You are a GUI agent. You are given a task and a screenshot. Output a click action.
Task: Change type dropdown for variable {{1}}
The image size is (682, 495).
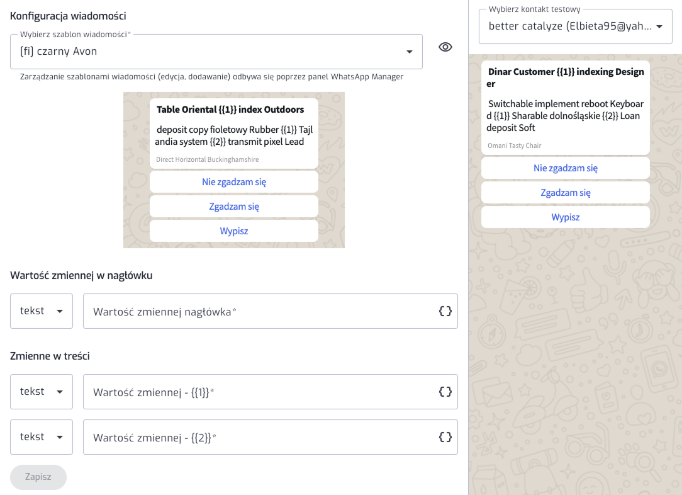pos(42,392)
